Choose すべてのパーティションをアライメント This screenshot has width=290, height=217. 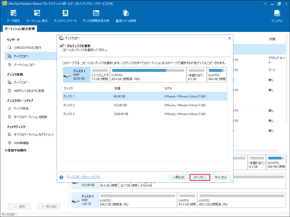(30, 135)
